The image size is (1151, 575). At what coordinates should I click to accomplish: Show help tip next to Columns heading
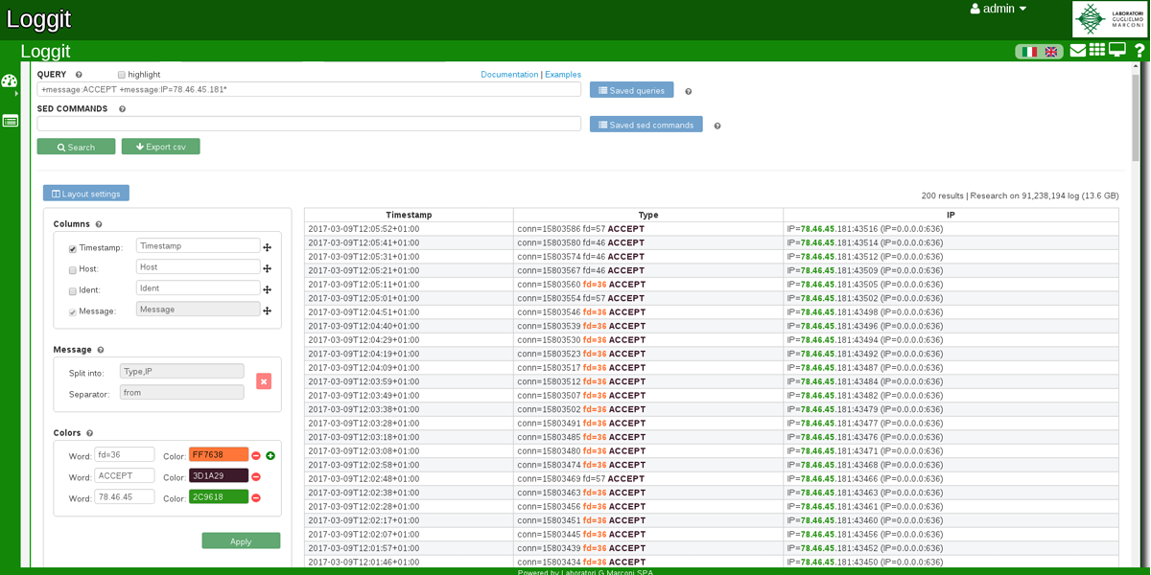(x=99, y=224)
